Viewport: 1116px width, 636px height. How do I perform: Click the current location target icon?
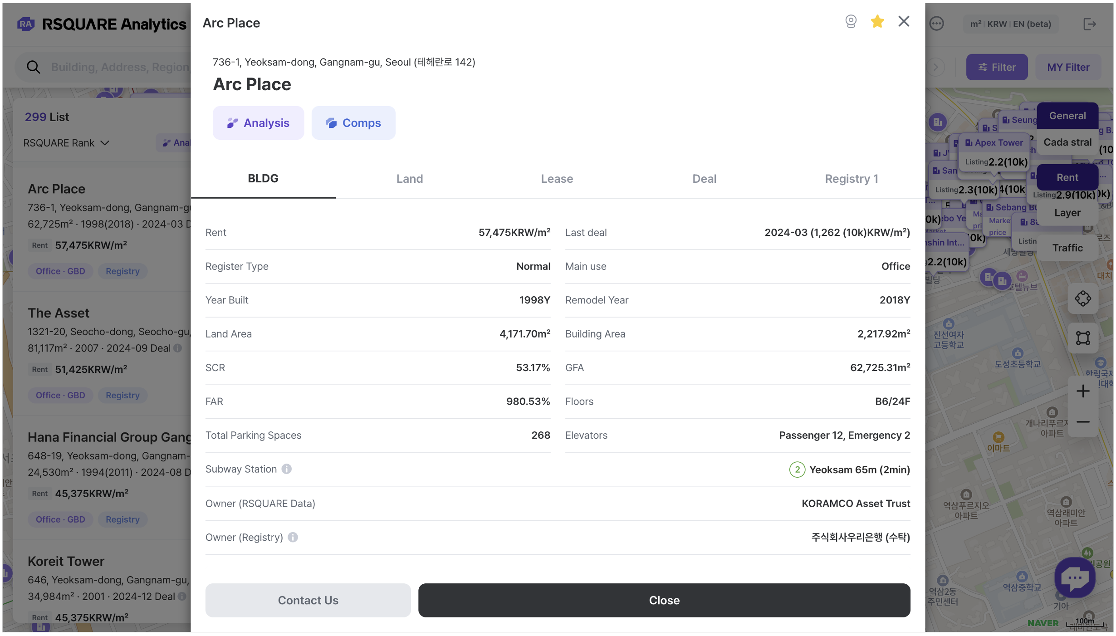point(1082,298)
